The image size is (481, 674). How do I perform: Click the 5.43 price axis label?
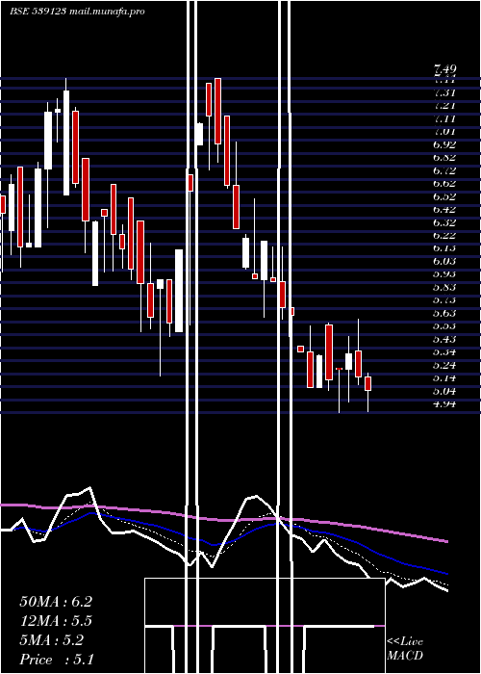444,339
